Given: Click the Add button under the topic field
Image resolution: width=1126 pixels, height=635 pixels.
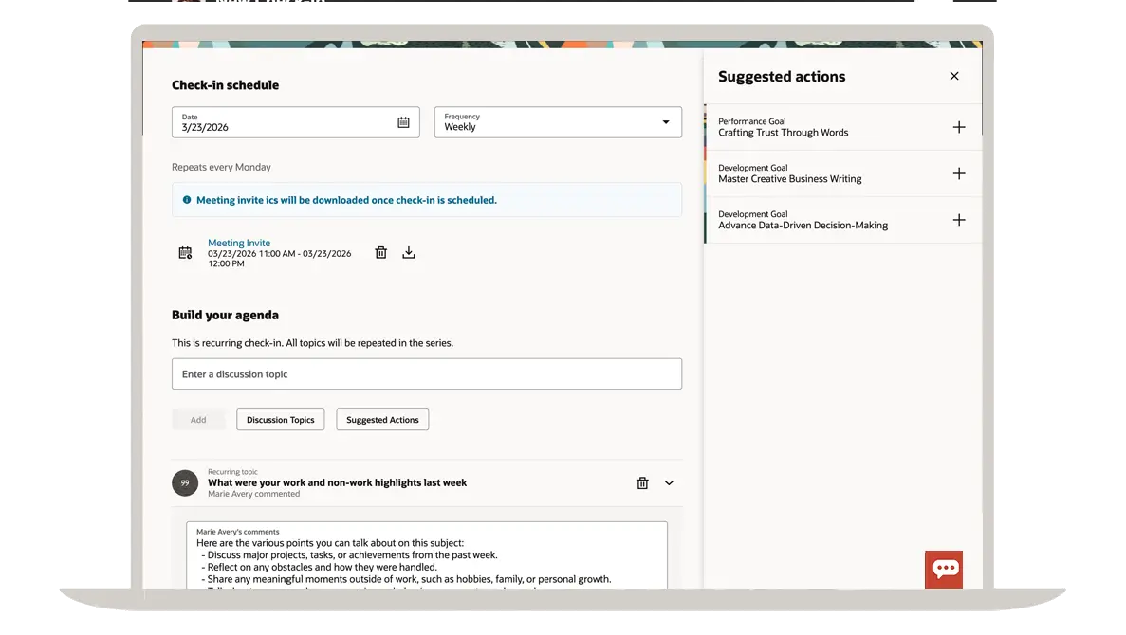Looking at the screenshot, I should coord(198,420).
